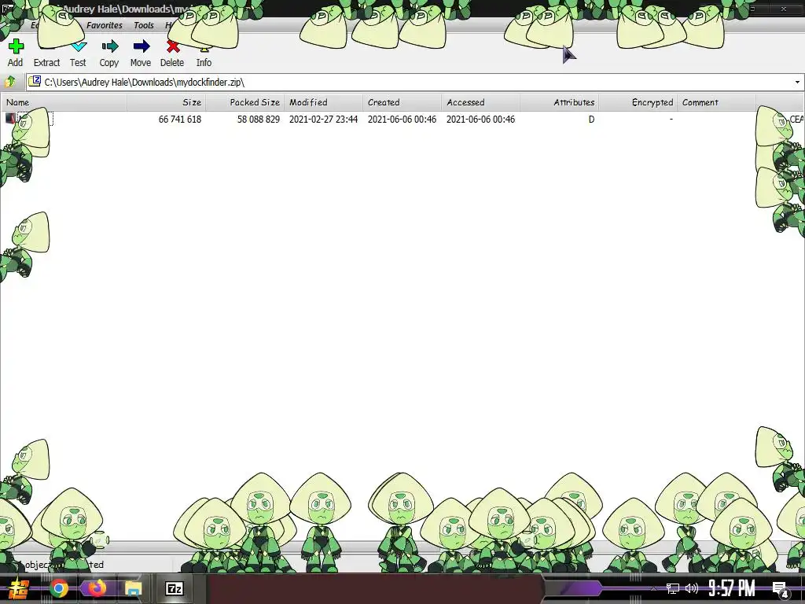Open the notification center icon

(781, 590)
